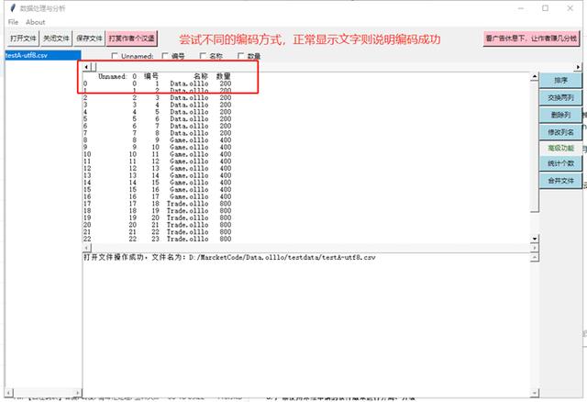Click the data table's scroll-down arrow
587x402 pixels.
click(x=535, y=239)
